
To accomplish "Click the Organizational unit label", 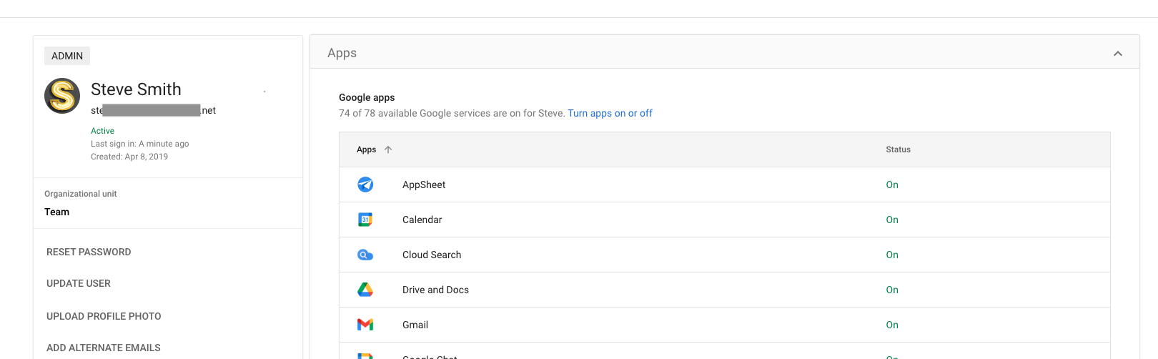I will 80,194.
